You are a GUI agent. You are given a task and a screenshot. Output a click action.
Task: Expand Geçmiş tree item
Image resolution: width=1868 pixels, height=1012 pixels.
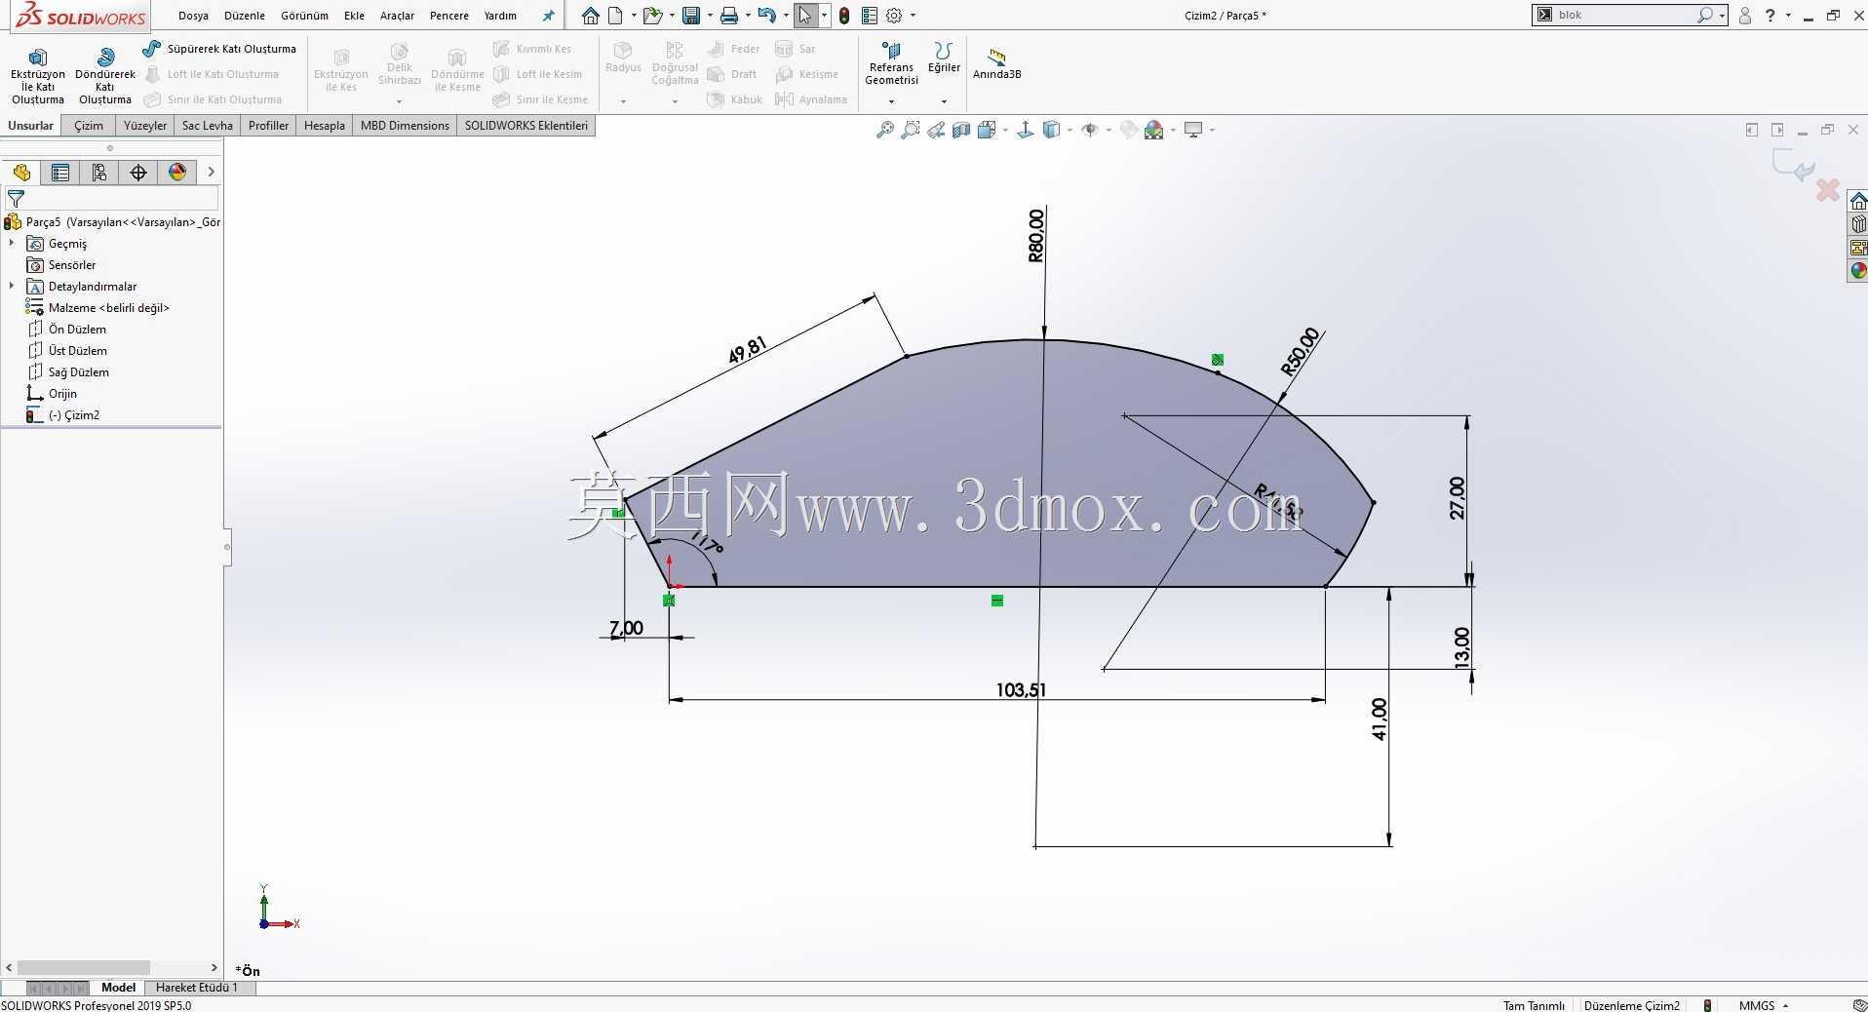coord(12,243)
